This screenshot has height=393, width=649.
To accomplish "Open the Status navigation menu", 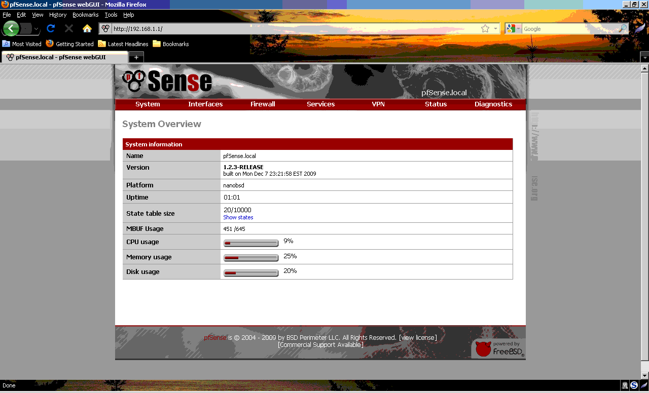I will [x=436, y=104].
